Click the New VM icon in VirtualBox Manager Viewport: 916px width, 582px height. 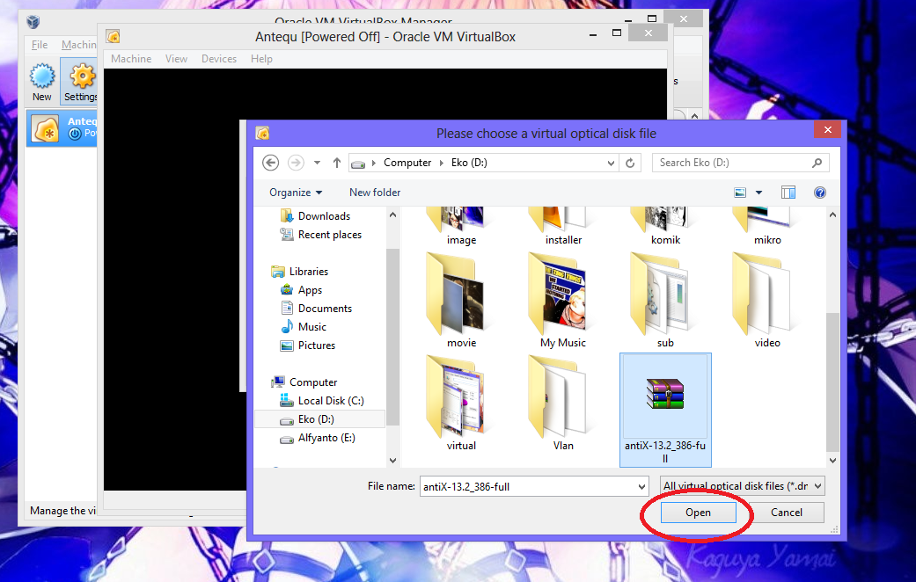pos(42,82)
